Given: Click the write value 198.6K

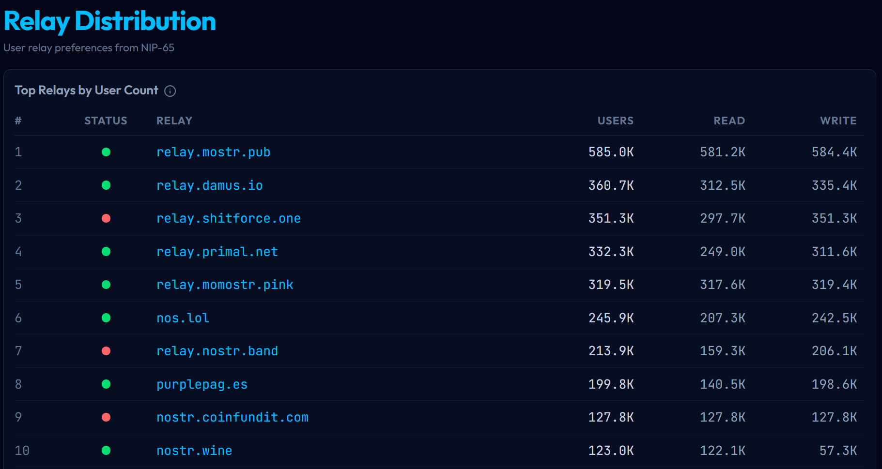Looking at the screenshot, I should (x=834, y=384).
